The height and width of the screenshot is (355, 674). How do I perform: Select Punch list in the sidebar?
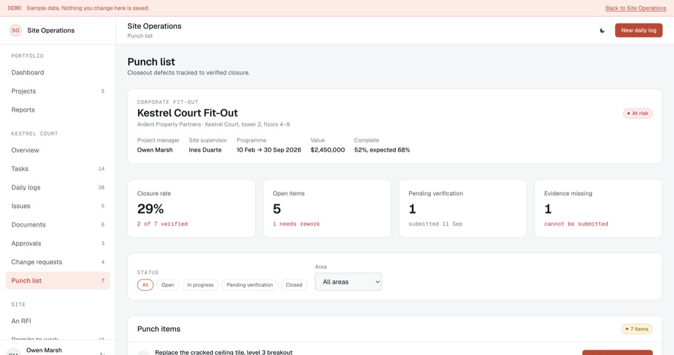[58, 281]
